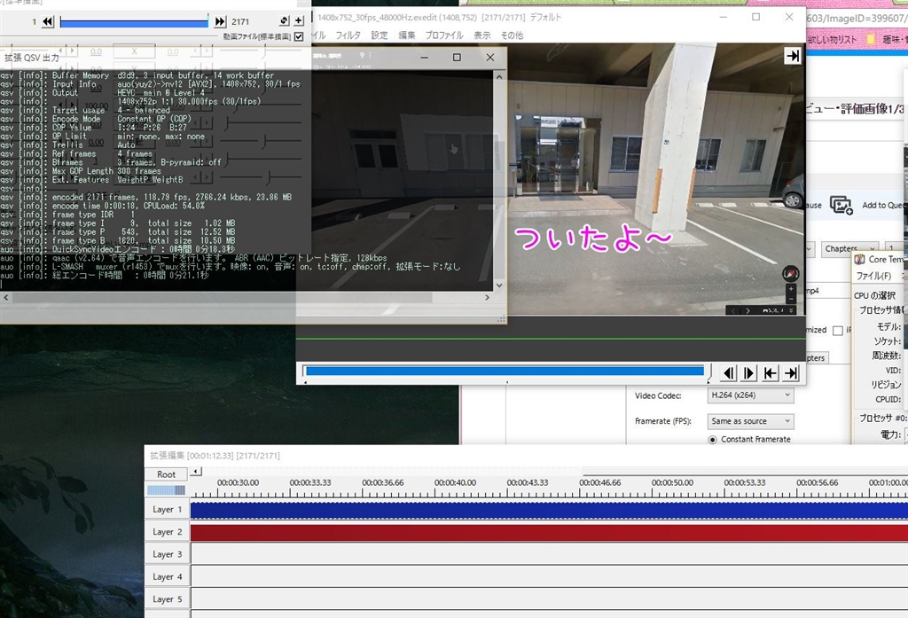
Task: Click the Root button in timeline
Action: coord(166,474)
